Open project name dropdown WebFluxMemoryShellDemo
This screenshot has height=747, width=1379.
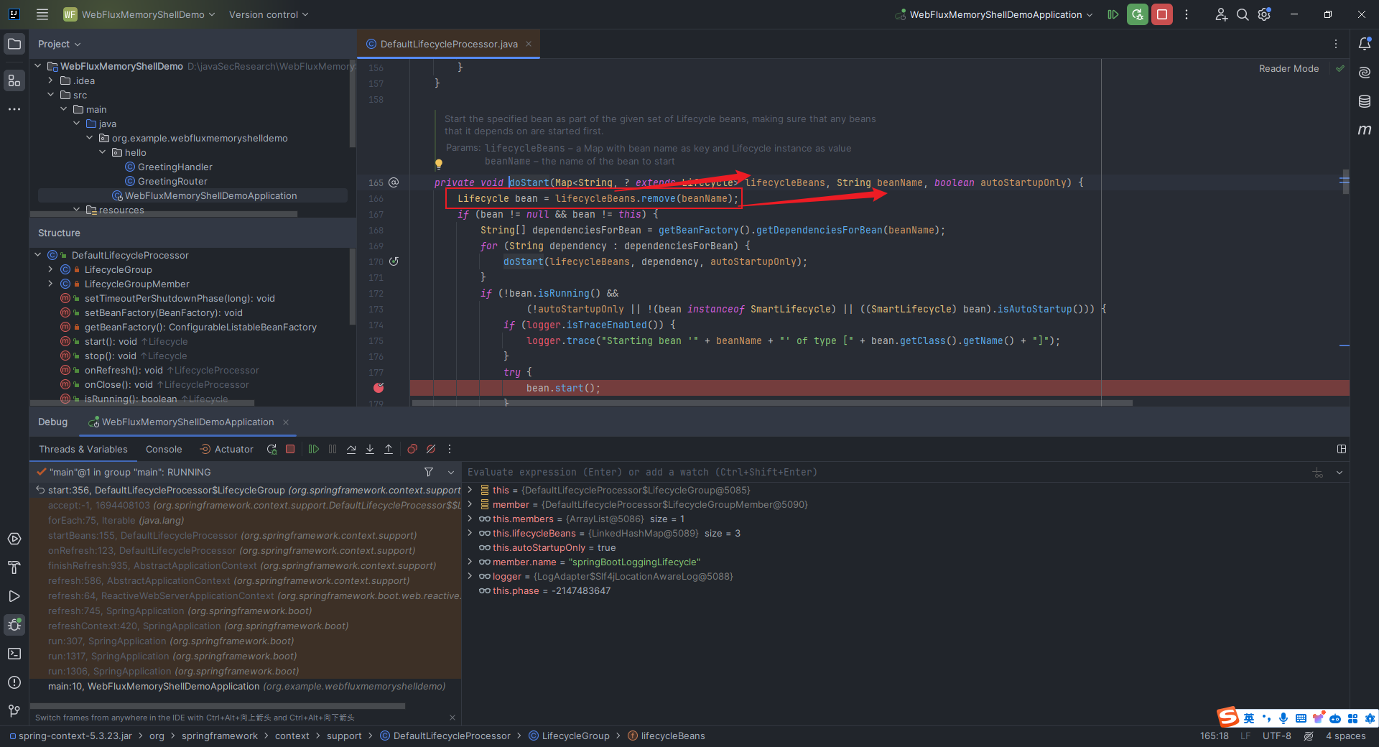[139, 14]
